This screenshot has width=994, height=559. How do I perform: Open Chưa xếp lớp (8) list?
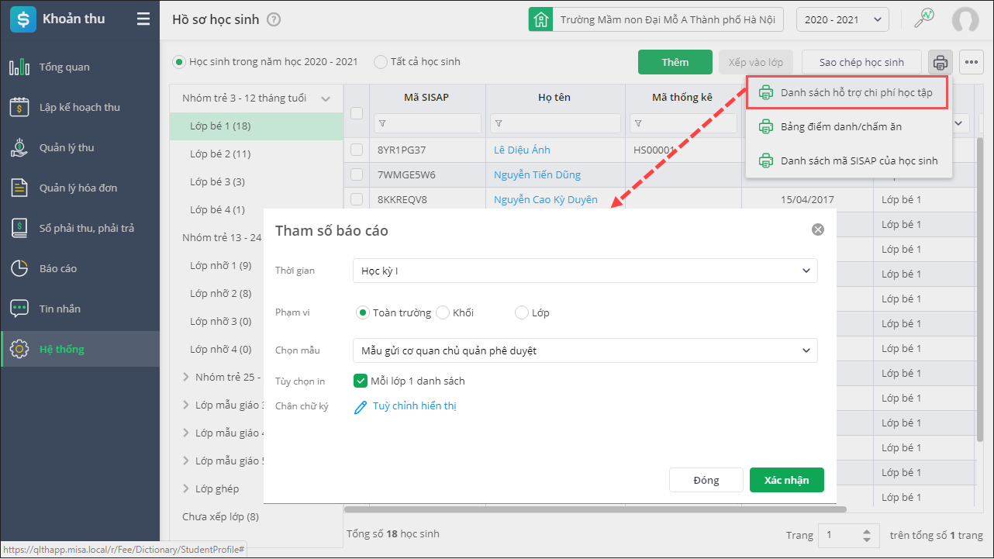click(x=220, y=516)
